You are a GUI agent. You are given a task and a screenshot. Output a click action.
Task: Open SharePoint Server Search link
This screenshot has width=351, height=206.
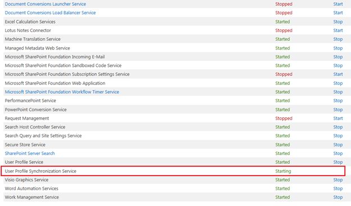pyautogui.click(x=30, y=153)
